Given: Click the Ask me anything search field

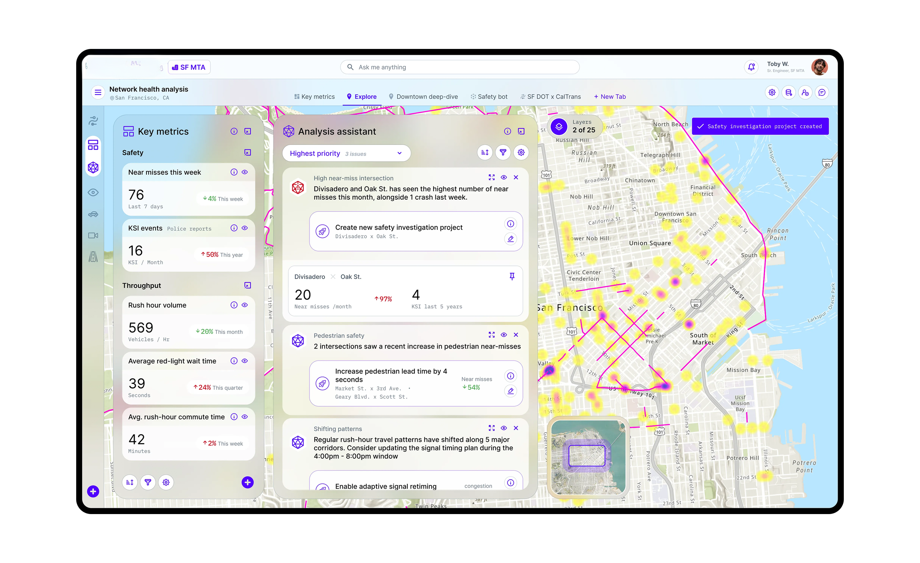Looking at the screenshot, I should (x=459, y=67).
